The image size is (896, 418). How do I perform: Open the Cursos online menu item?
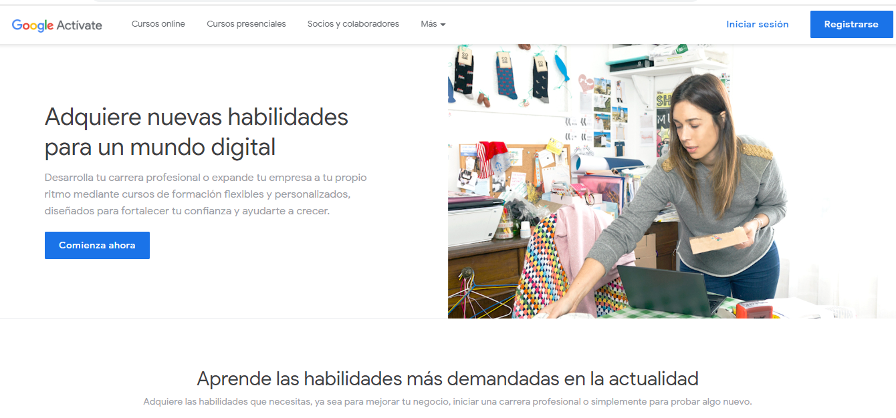[x=158, y=24]
